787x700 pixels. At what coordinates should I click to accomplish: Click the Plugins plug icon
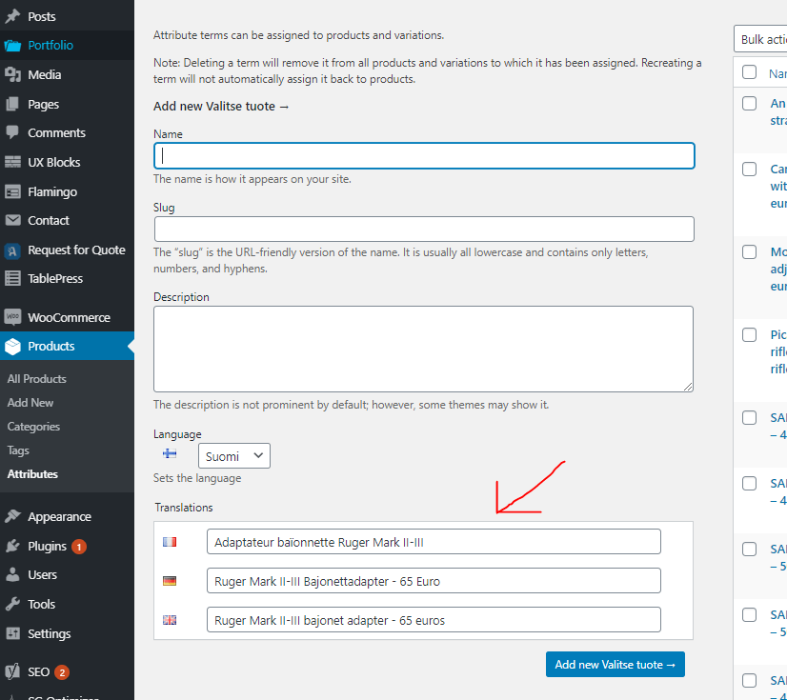(x=12, y=546)
